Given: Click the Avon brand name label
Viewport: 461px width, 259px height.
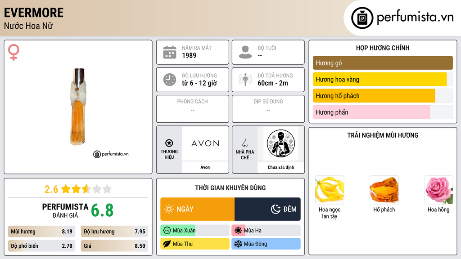Looking at the screenshot, I should click(x=205, y=167).
